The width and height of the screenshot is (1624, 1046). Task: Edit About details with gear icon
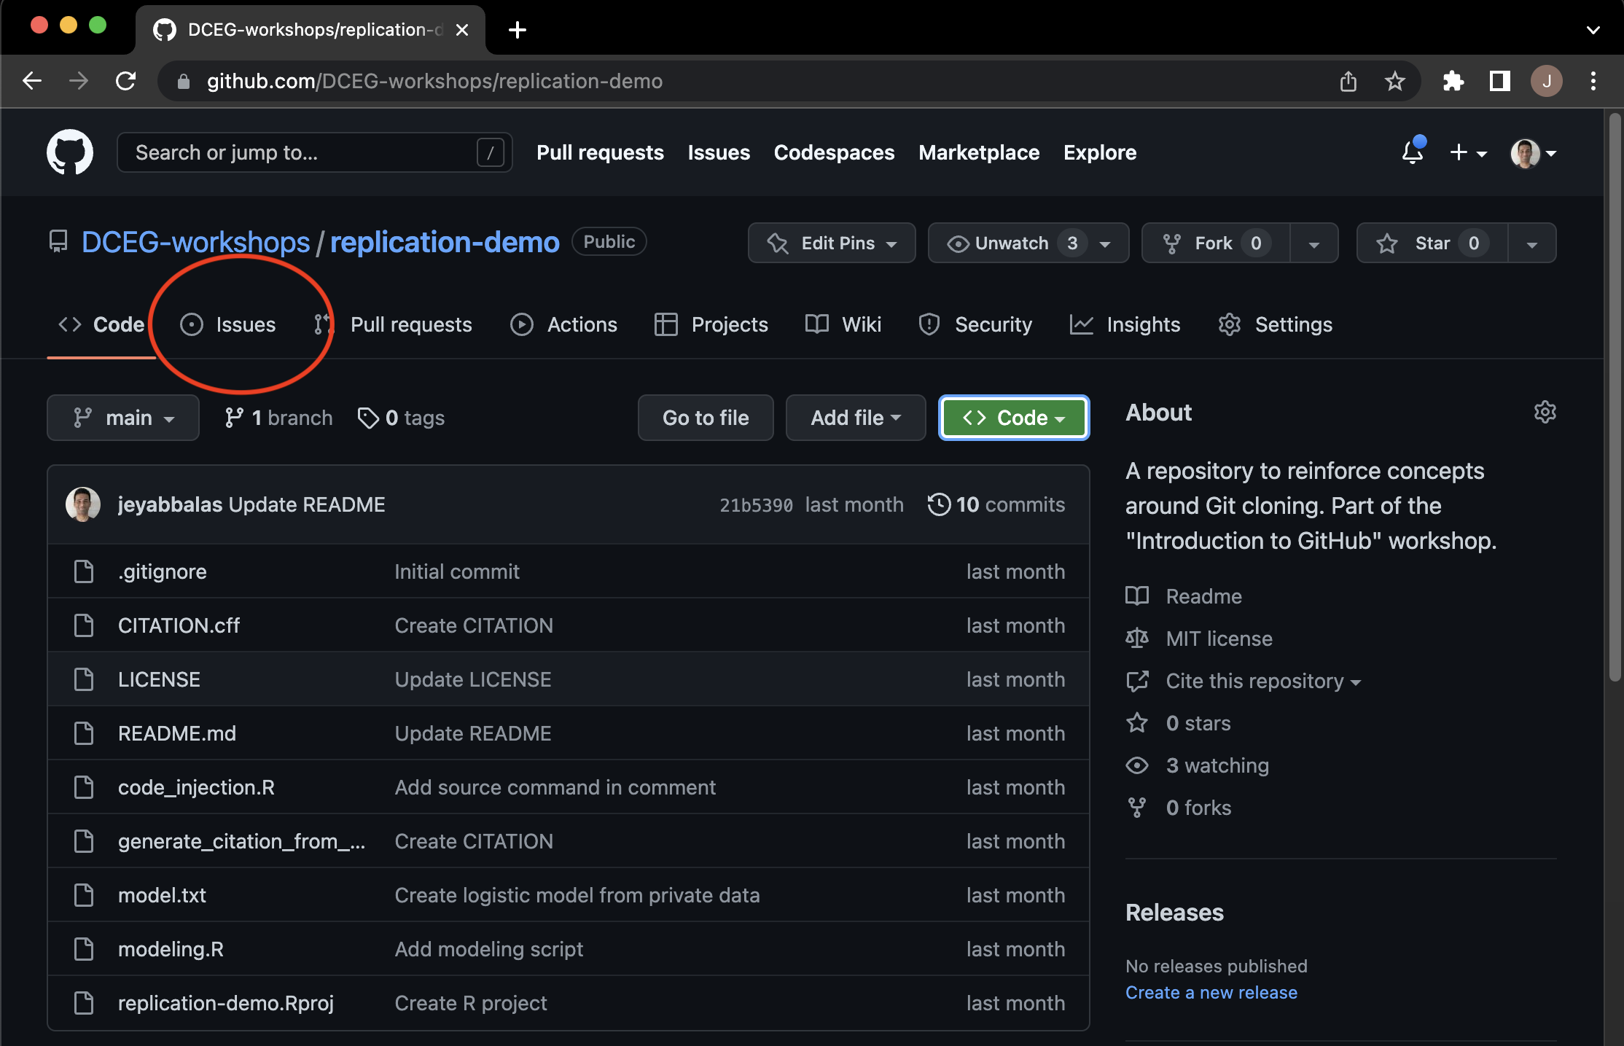click(x=1545, y=412)
